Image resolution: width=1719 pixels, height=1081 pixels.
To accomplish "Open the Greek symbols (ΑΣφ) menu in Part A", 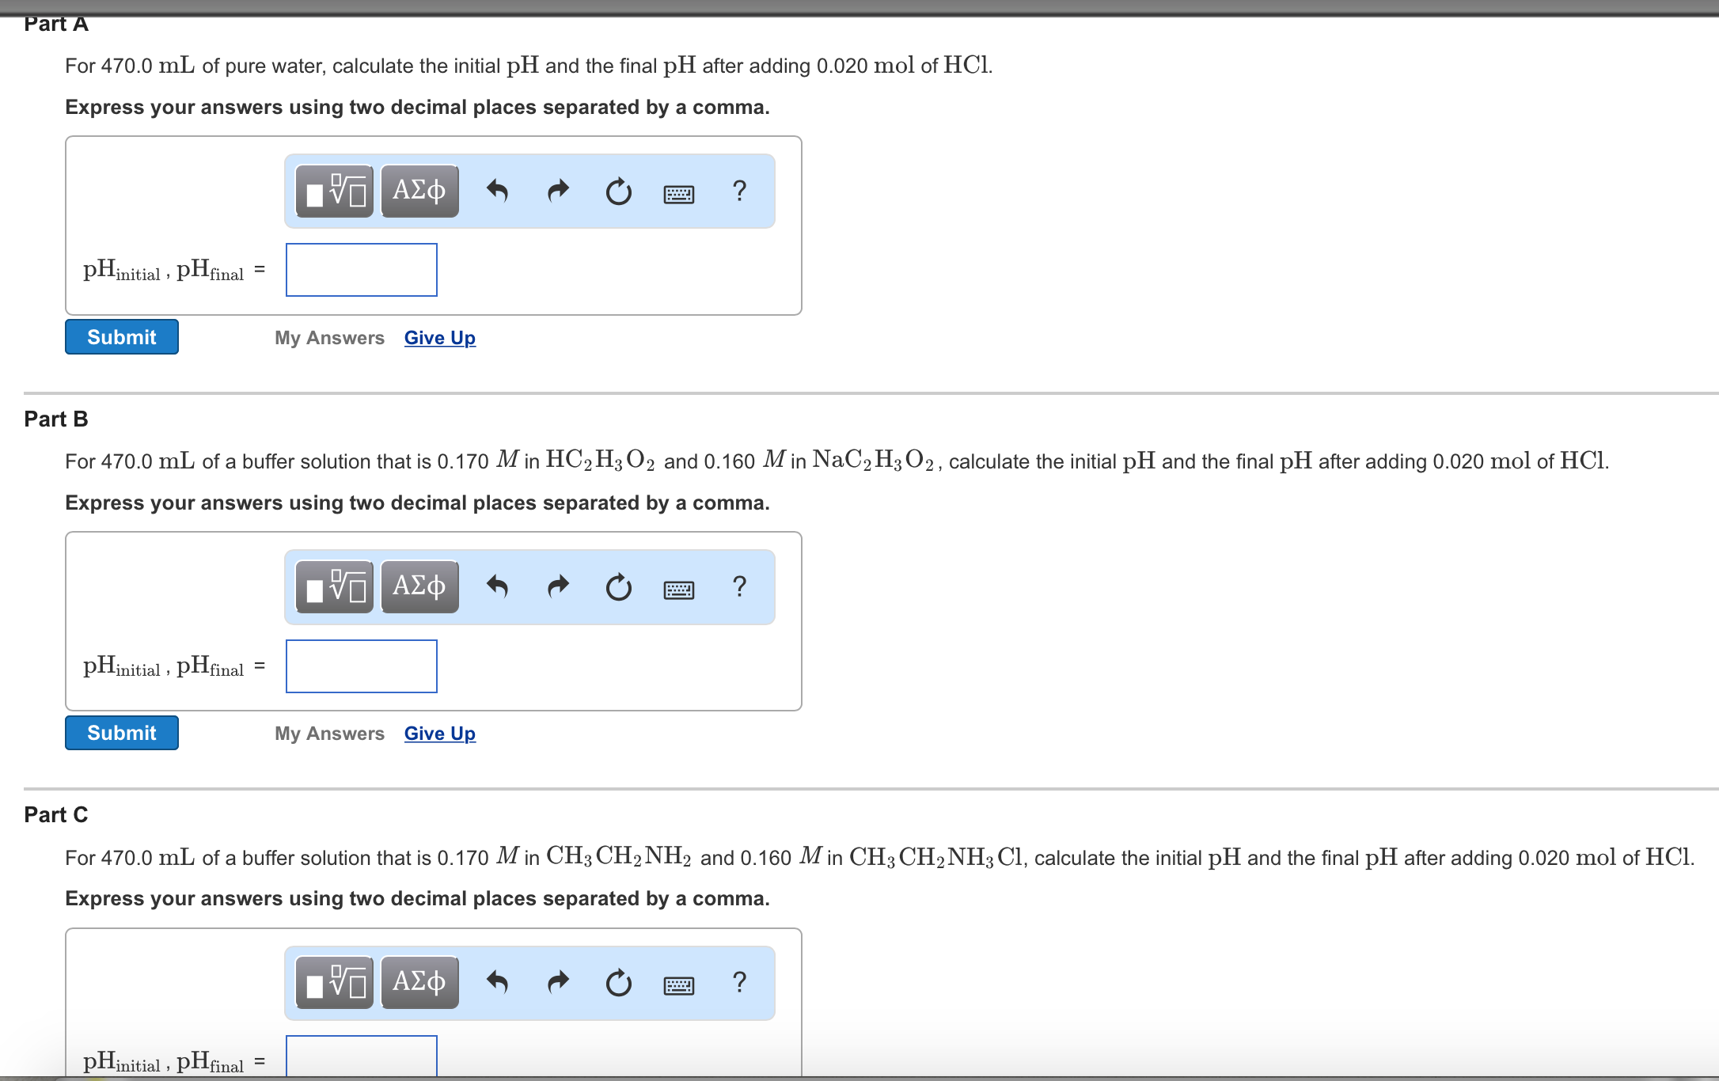I will [419, 190].
